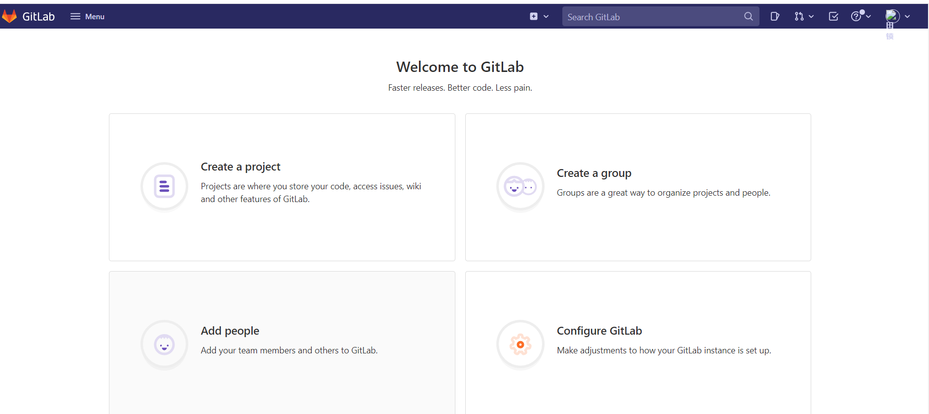Open the hamburger Menu
This screenshot has height=414, width=929.
click(x=87, y=16)
